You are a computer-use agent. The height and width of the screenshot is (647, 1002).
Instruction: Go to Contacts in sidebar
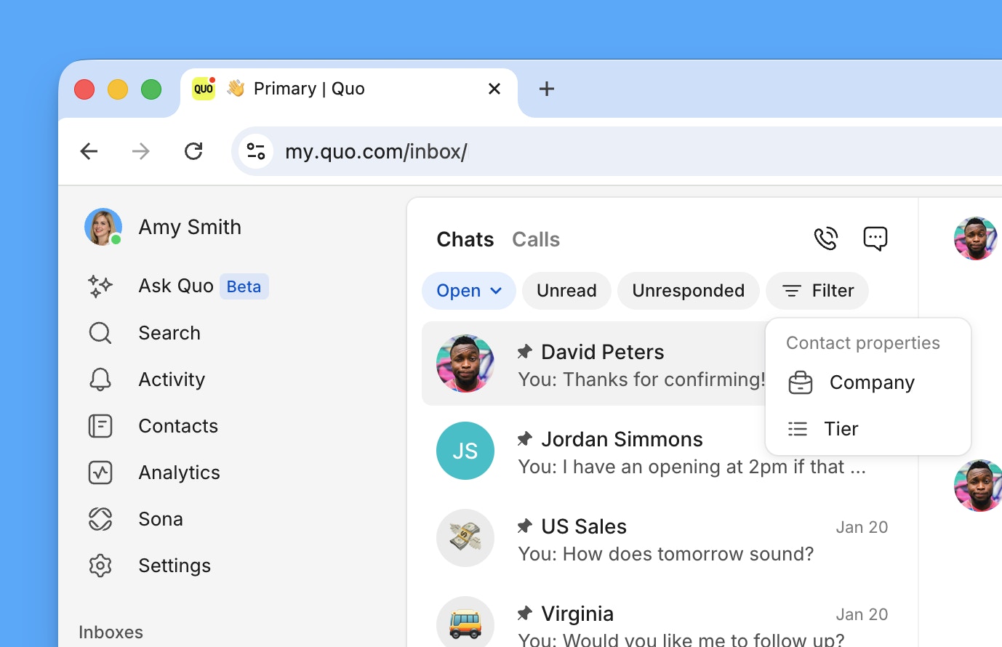(178, 426)
